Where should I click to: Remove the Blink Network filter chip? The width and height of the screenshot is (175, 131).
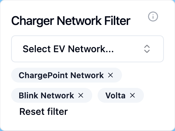coord(81,95)
